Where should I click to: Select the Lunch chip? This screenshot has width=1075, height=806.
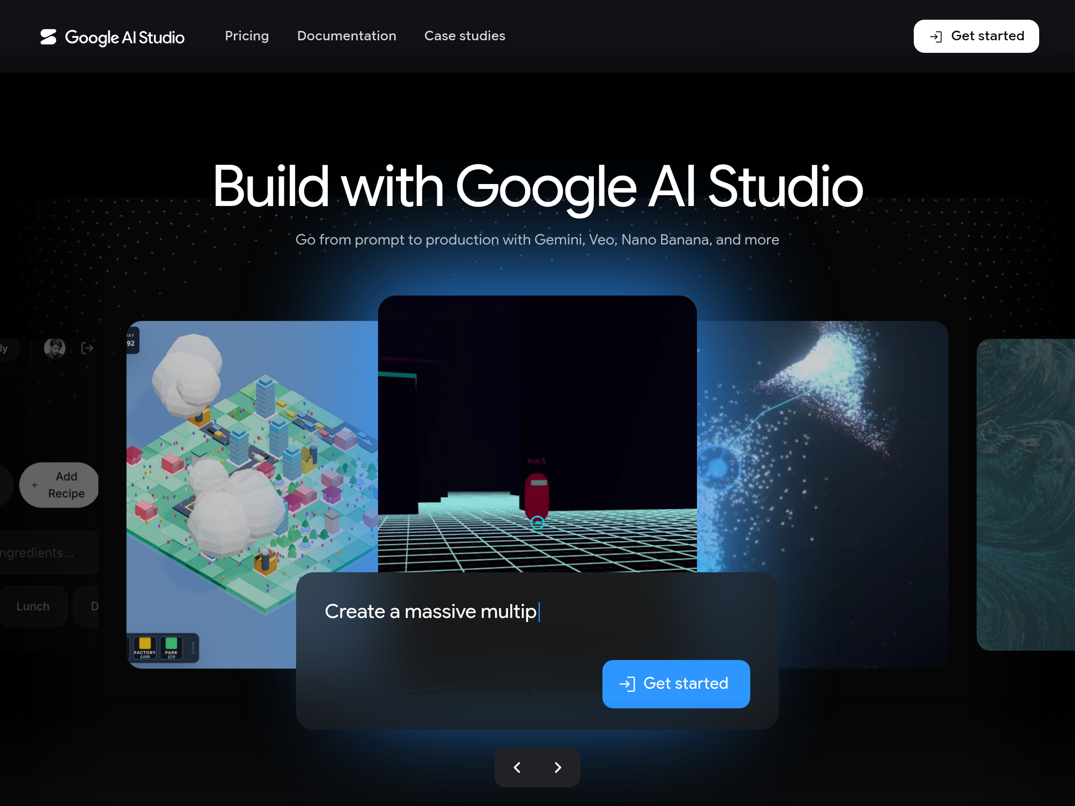click(x=33, y=606)
